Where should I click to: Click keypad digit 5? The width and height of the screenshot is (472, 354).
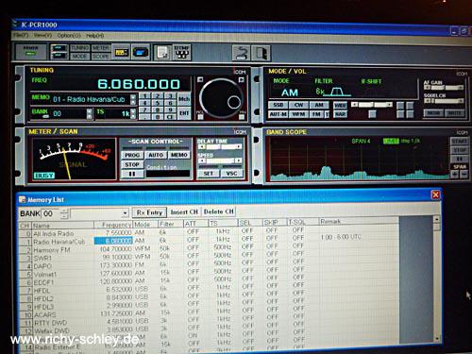(x=158, y=103)
